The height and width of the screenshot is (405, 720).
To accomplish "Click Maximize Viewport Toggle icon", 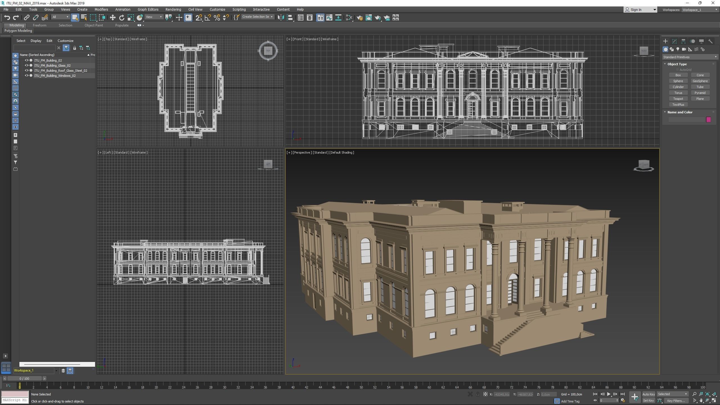I will tap(714, 400).
